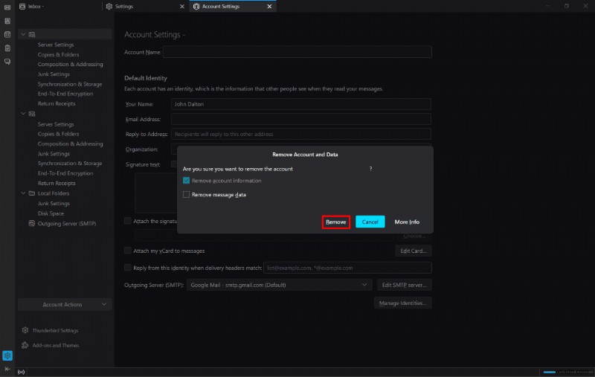Click the highlighted Settings gear icon in sidebar
This screenshot has width=595, height=377.
pos(7,355)
